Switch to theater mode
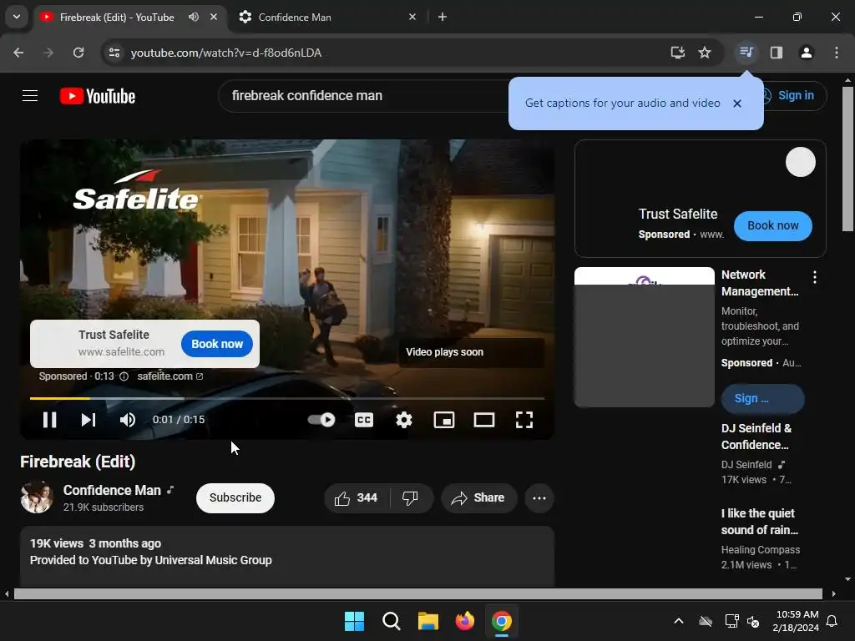Screen dimensions: 855x641 (x=484, y=420)
